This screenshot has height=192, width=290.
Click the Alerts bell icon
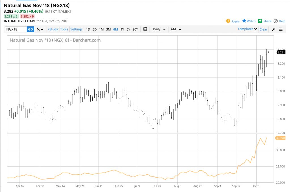pyautogui.click(x=228, y=21)
